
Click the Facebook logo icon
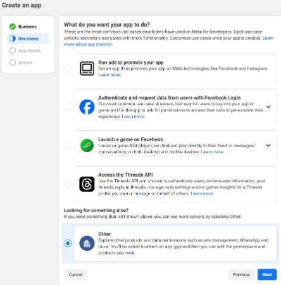point(87,107)
